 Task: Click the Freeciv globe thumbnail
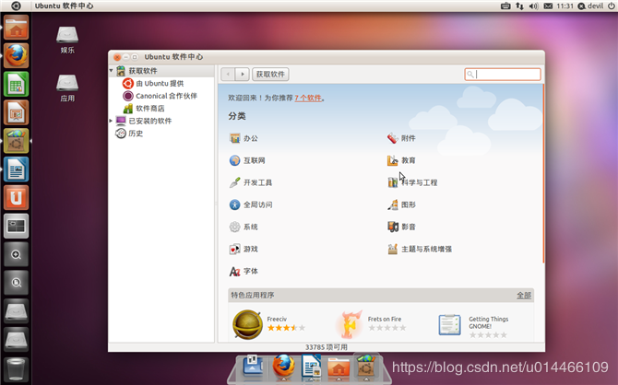coord(247,325)
